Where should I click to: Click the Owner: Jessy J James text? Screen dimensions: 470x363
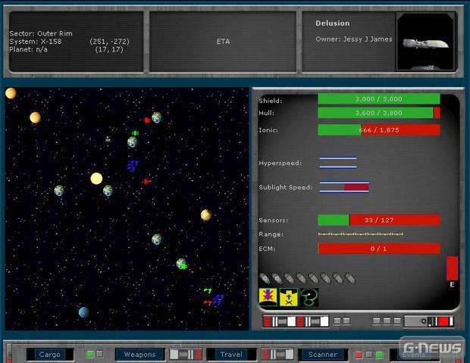coord(354,39)
